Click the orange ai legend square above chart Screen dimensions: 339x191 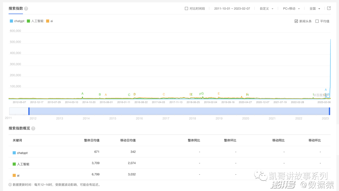[x=48, y=21]
